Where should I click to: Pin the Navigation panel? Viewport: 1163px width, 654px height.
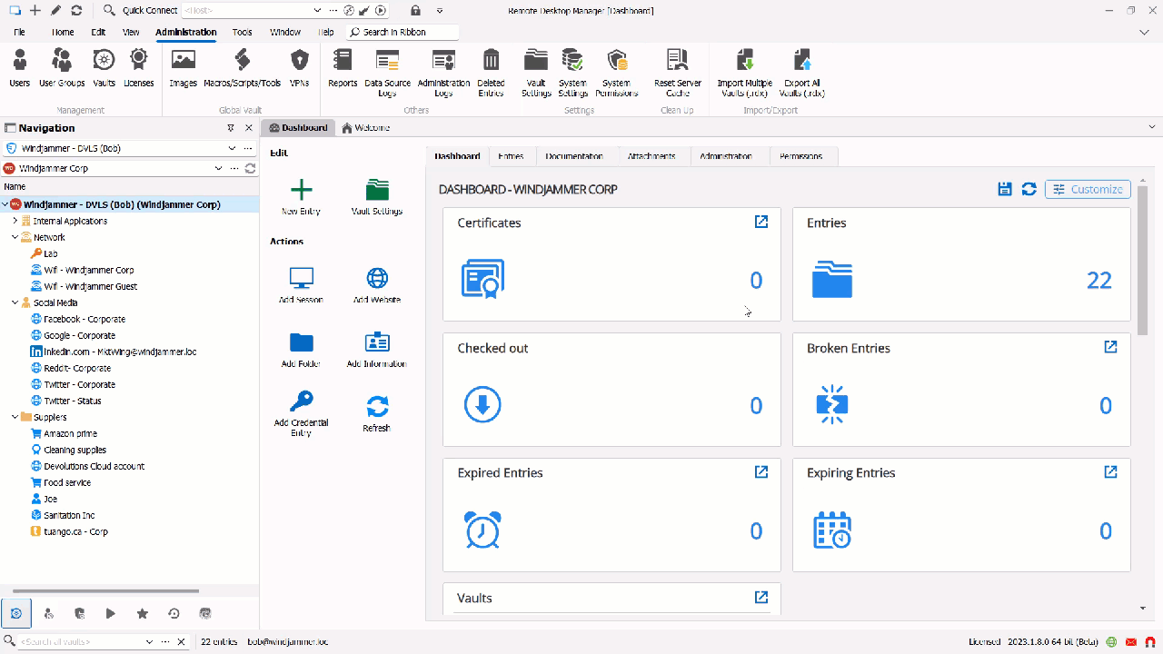coord(231,128)
